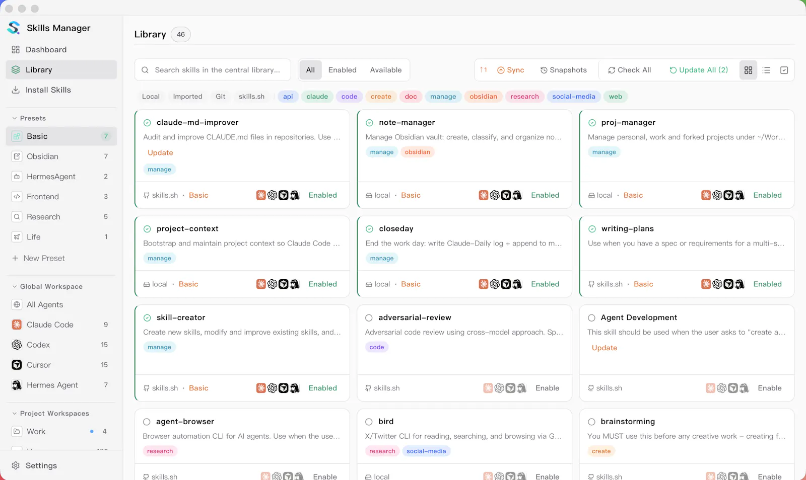Toggle Cursor agent icon on proj-manager card

(x=728, y=195)
